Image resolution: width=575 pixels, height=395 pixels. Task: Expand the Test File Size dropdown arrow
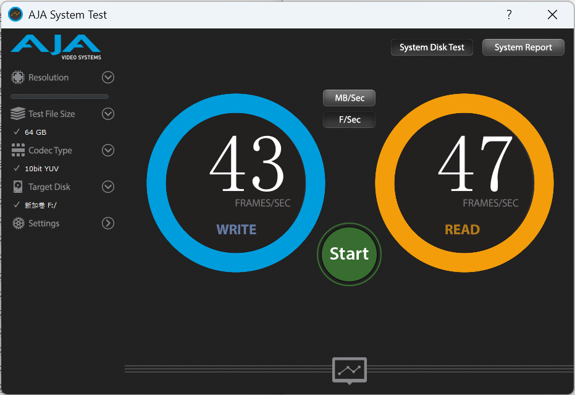pos(108,114)
